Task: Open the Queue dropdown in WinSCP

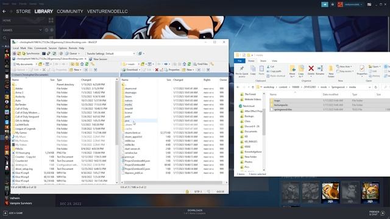Action: coord(73,54)
